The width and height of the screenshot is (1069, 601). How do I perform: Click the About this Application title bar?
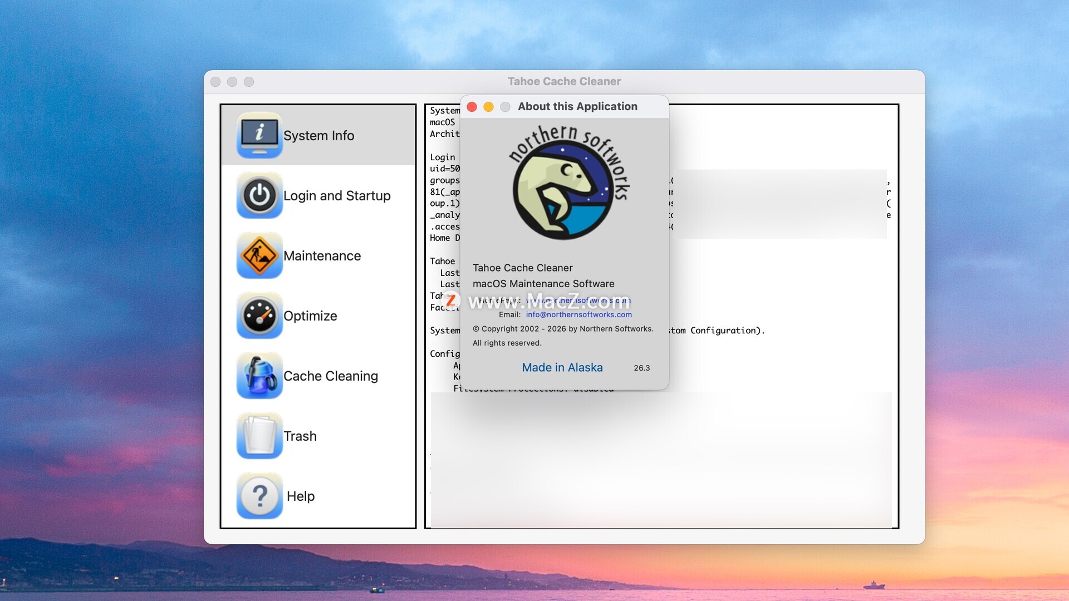coord(577,106)
